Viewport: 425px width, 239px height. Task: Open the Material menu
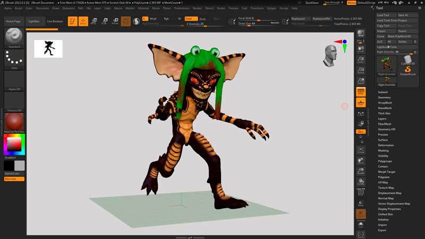143,8
